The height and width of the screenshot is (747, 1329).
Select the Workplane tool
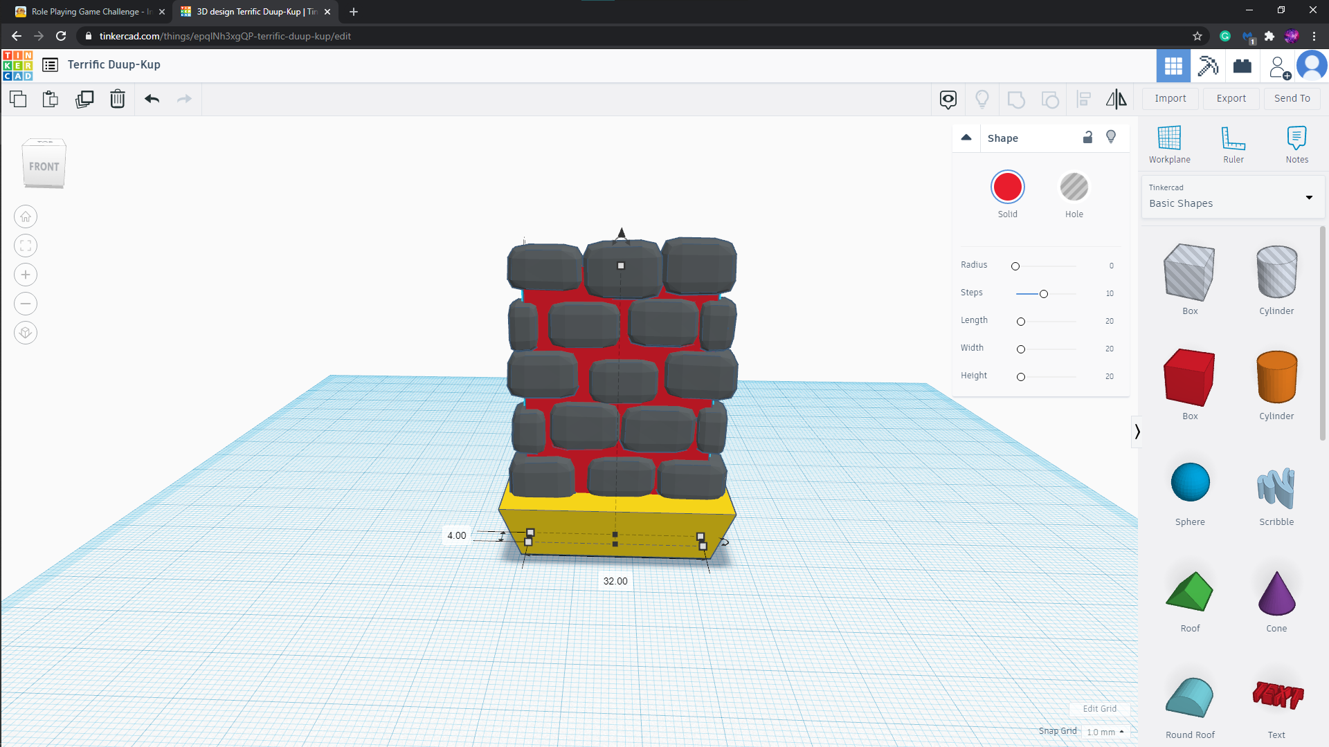pyautogui.click(x=1170, y=145)
